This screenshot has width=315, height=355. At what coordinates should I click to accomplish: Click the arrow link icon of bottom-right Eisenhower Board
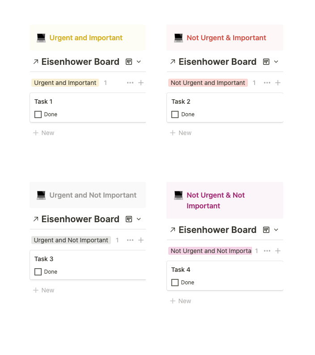[x=173, y=230]
